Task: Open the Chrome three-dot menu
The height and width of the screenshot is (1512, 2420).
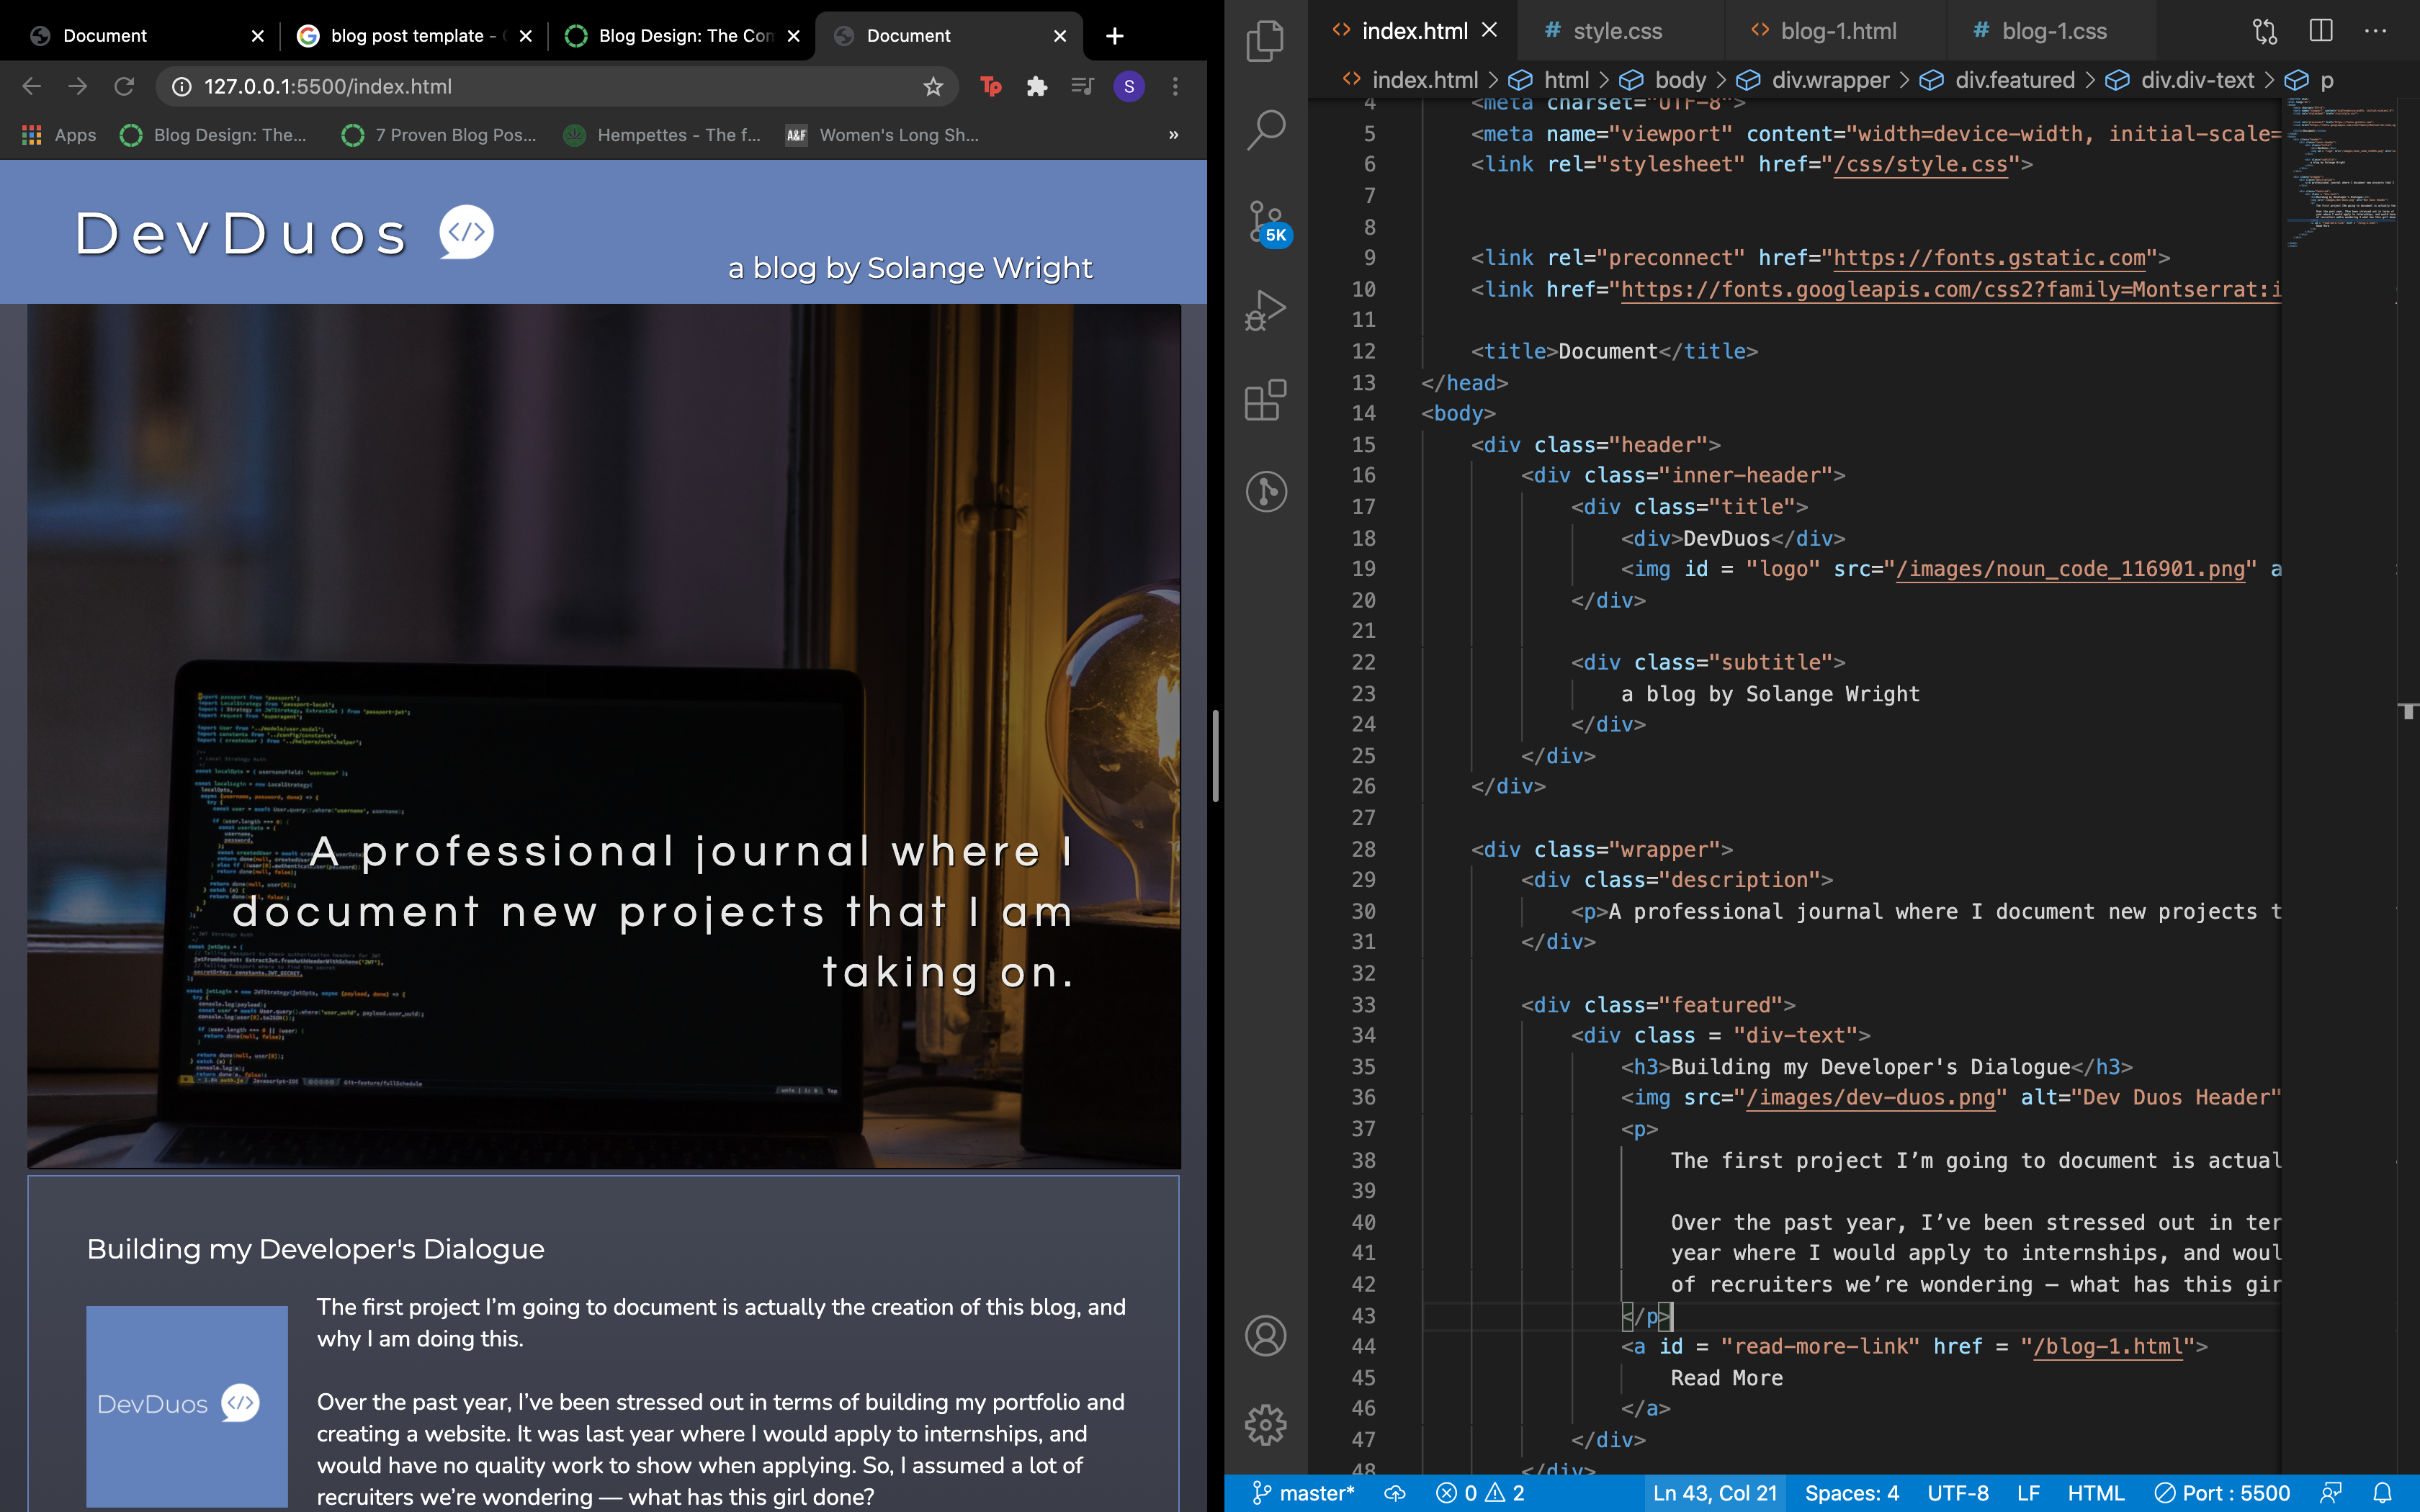Action: (1175, 87)
